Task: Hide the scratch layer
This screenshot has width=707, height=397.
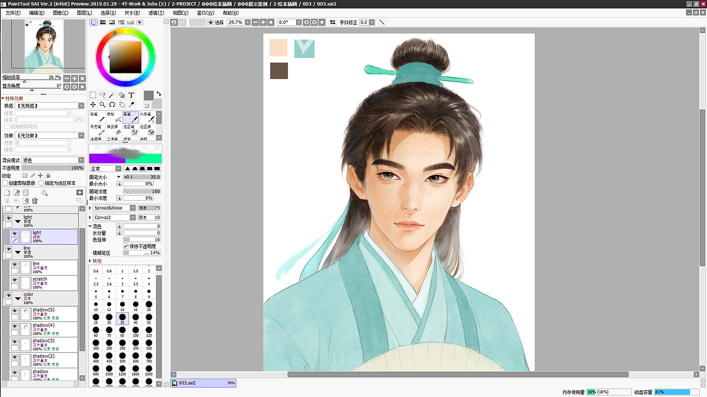Action: 15,280
